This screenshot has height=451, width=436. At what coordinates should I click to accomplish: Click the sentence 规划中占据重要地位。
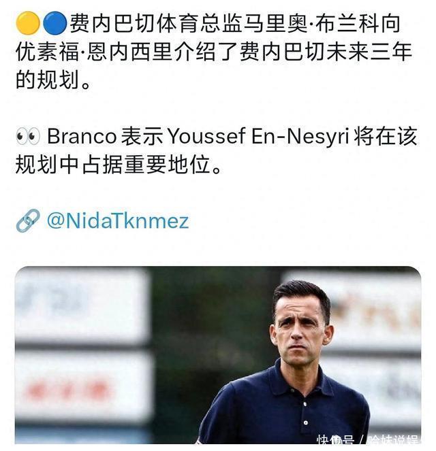click(119, 165)
